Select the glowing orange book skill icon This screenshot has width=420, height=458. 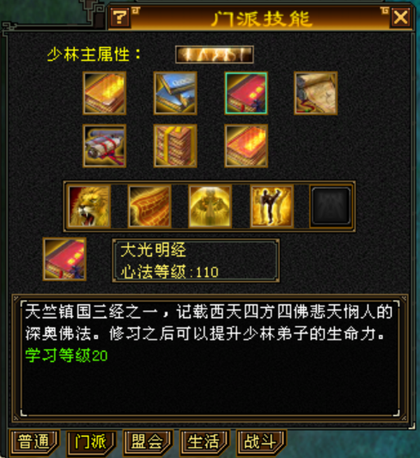click(104, 93)
